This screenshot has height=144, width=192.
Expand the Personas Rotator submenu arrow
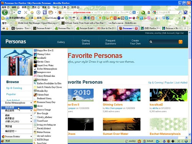click(31, 137)
